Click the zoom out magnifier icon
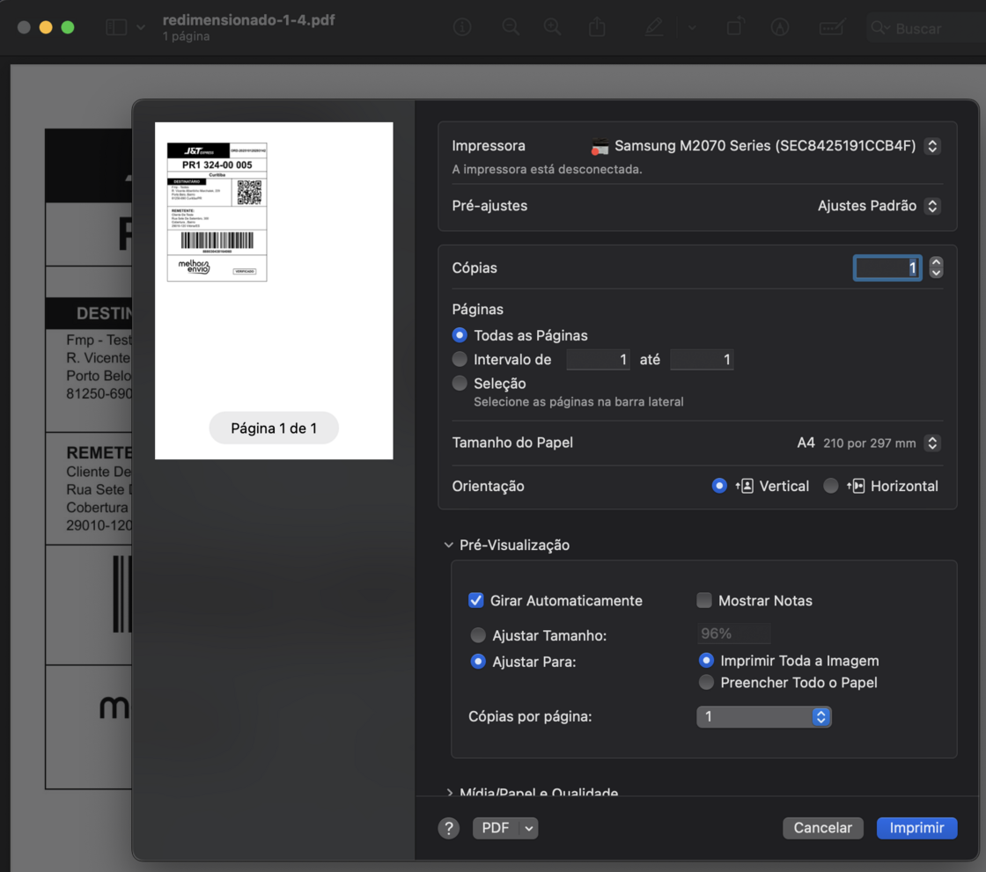Viewport: 986px width, 872px height. [x=511, y=27]
